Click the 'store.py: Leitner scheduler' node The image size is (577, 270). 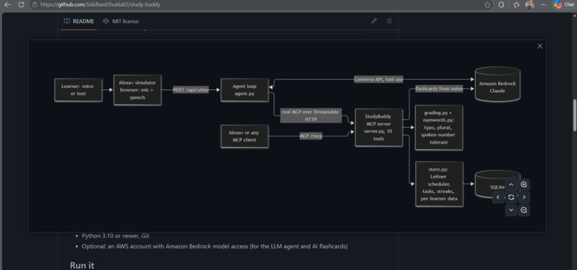[439, 184]
